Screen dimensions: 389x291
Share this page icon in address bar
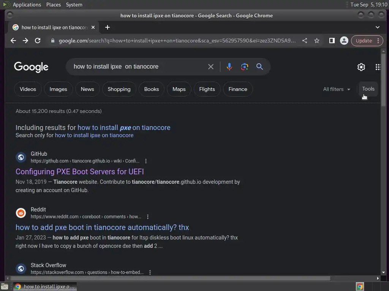(305, 41)
